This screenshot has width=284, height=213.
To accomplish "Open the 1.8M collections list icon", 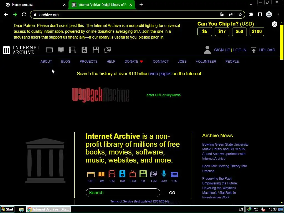I will (x=174, y=174).
